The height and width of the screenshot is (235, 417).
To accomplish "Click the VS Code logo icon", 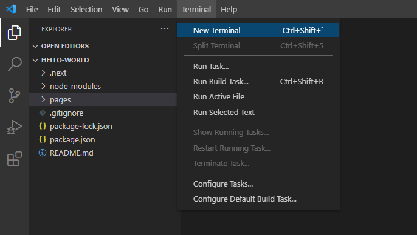I will [11, 9].
